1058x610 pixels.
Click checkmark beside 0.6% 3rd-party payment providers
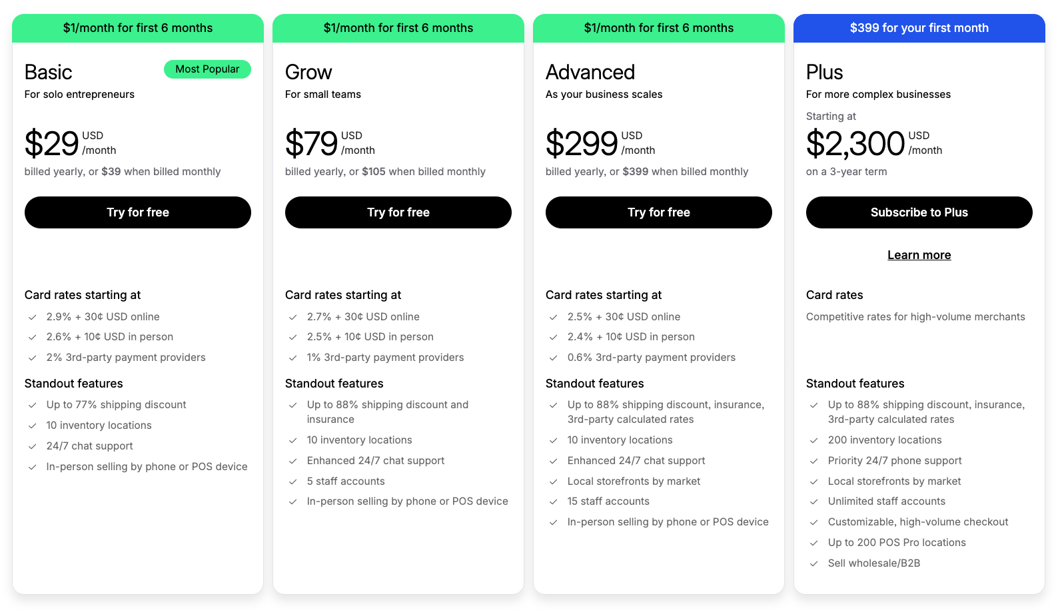[x=553, y=358]
